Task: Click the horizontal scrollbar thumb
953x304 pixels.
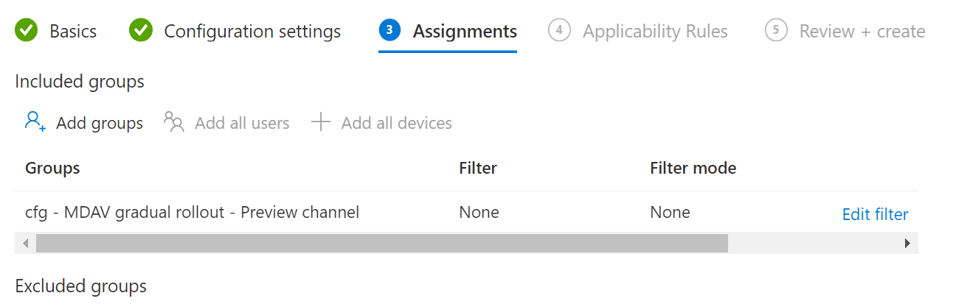Action: click(381, 244)
